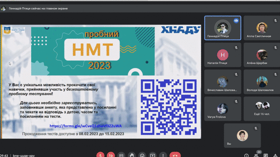Open activities icon at bottom right
This screenshot has width=280, height=157.
[x=275, y=155]
